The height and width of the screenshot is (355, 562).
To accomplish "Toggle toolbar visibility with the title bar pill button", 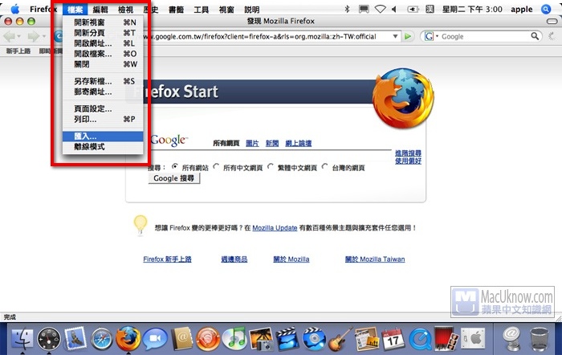I will [552, 22].
